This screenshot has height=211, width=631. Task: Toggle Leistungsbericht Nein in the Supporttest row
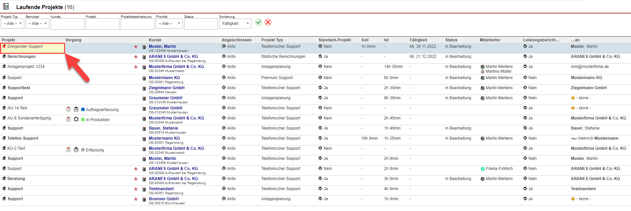(525, 88)
